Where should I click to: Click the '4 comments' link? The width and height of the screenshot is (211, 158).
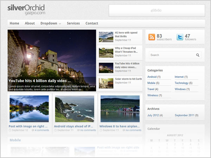42,130
